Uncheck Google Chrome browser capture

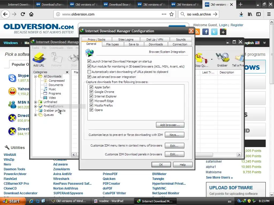tap(92, 92)
